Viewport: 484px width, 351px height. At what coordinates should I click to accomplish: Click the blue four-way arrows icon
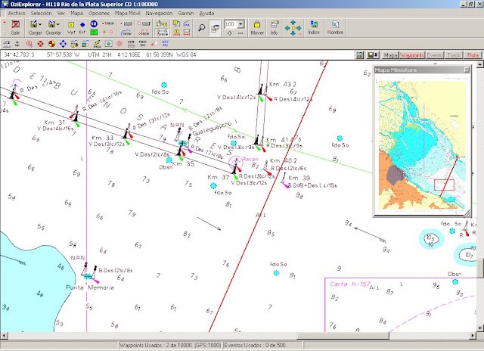[63, 44]
